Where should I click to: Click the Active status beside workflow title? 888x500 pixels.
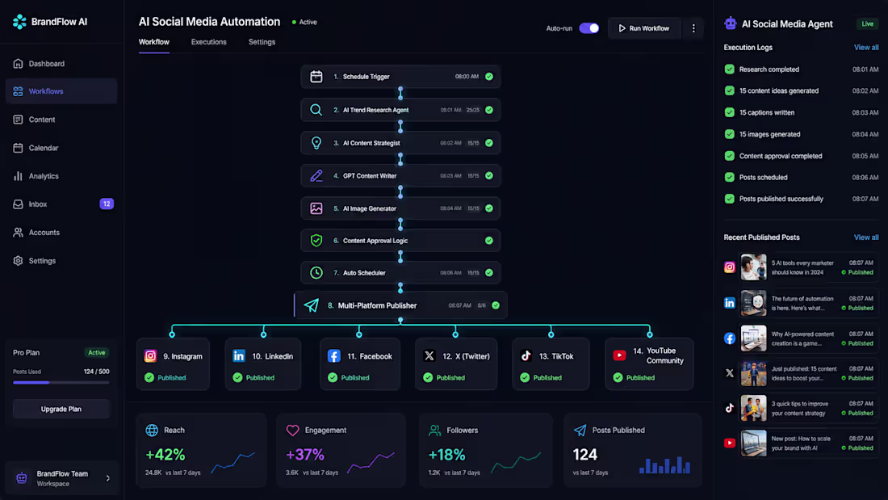point(304,22)
